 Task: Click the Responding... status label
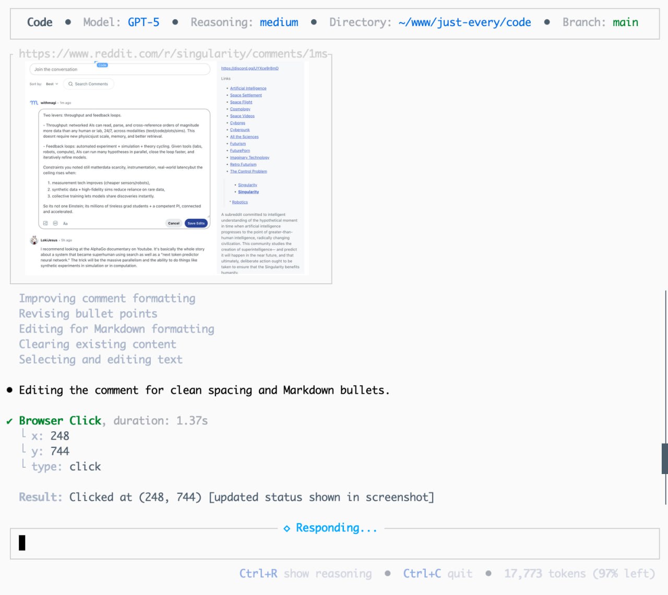pyautogui.click(x=337, y=528)
